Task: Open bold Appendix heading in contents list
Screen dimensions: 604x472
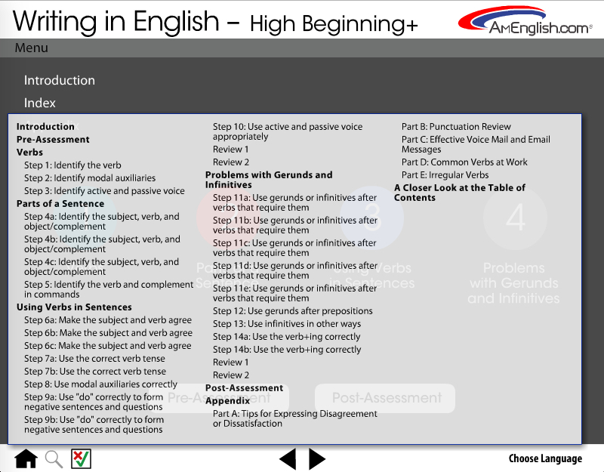Action: pos(228,401)
